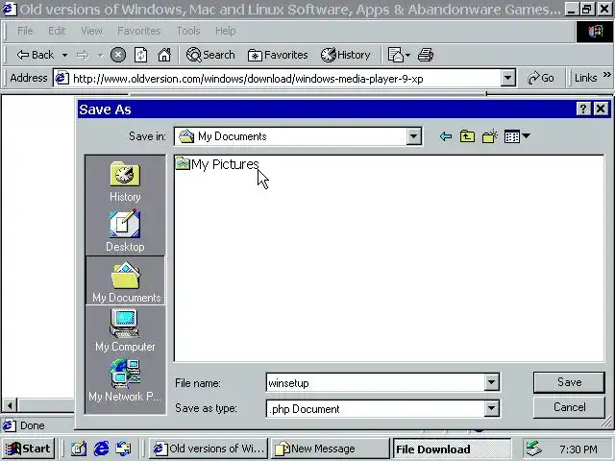Screen dimensions: 615x461
Task: Select My Computer in the places bar
Action: 125,330
